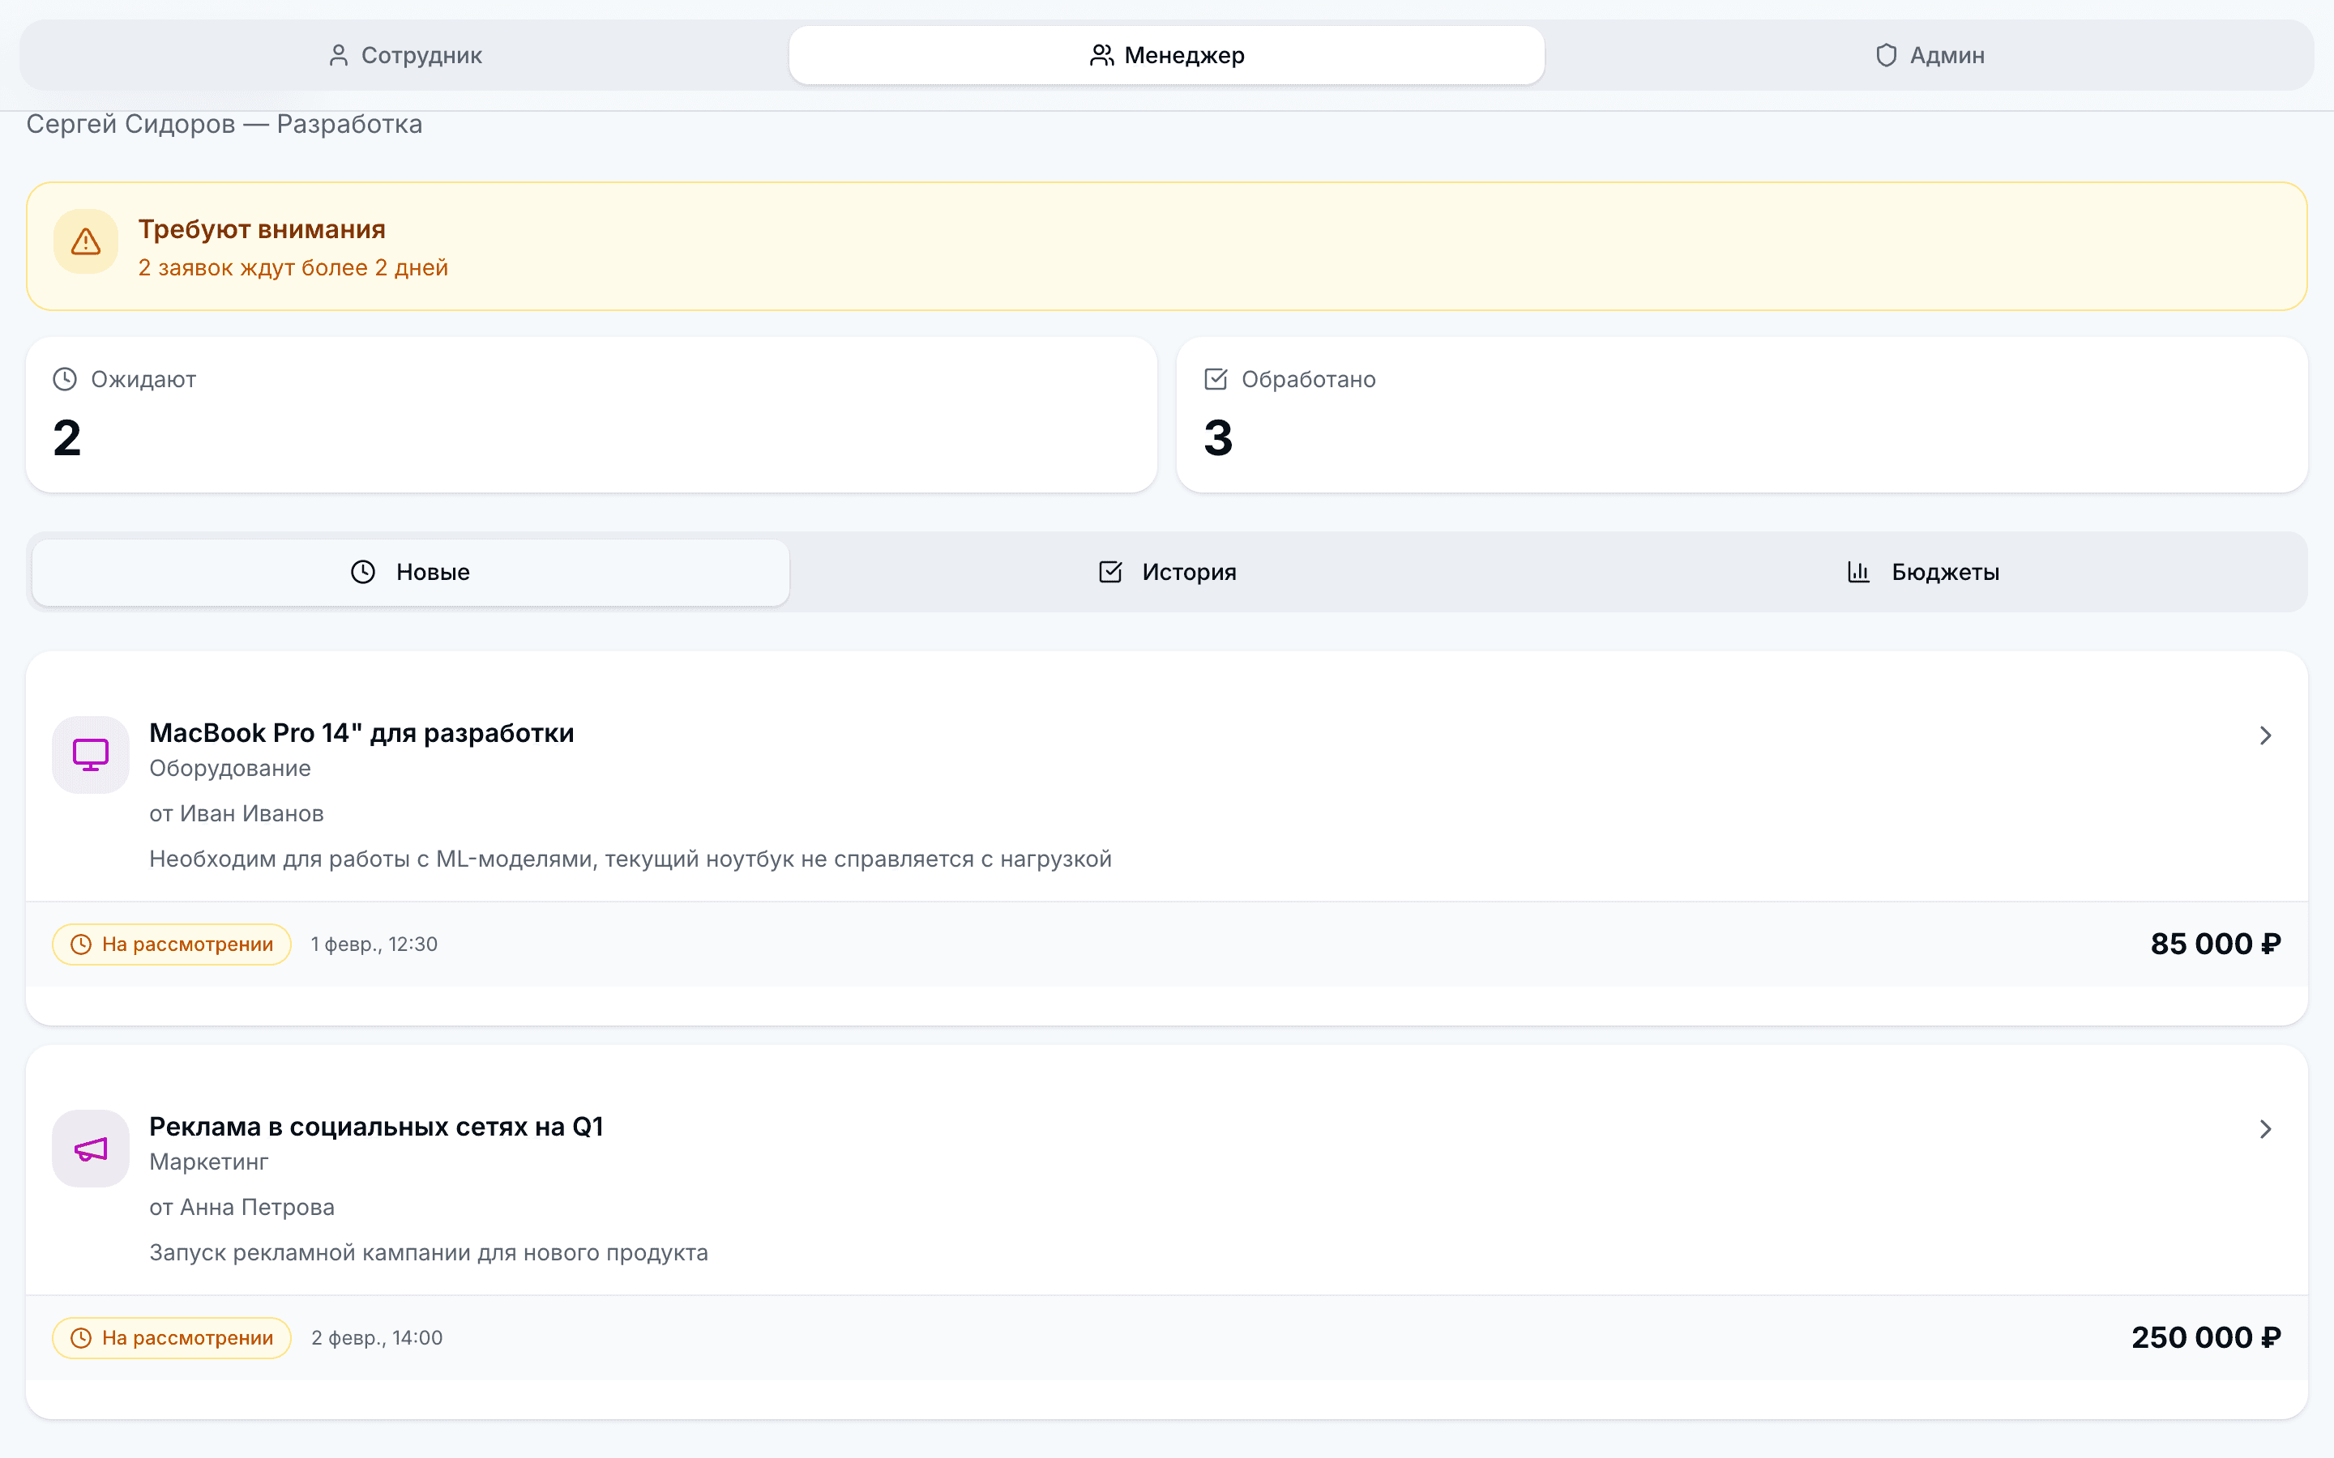
Task: Click the bar chart icon on Бюджеты tab
Action: coord(1858,572)
